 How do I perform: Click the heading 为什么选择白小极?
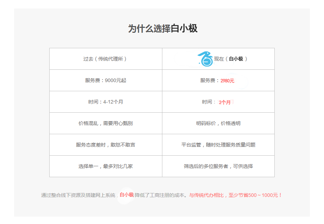(163, 29)
